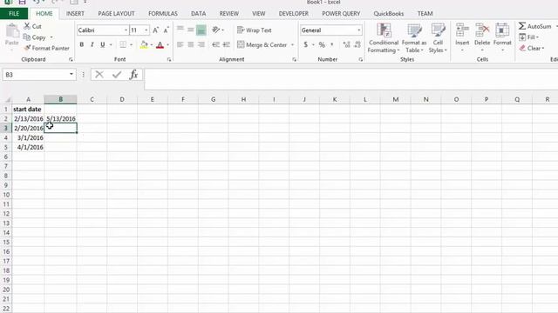Click the Copy icon
The image size is (558, 313).
tap(27, 37)
